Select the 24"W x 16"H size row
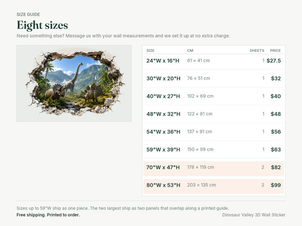 214,61
